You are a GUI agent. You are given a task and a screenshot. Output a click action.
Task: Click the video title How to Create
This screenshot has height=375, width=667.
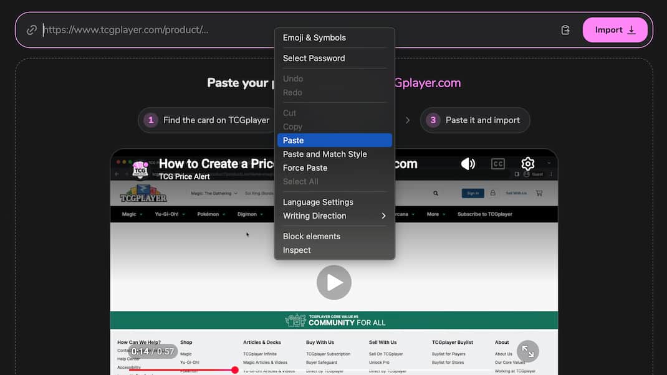(216, 164)
